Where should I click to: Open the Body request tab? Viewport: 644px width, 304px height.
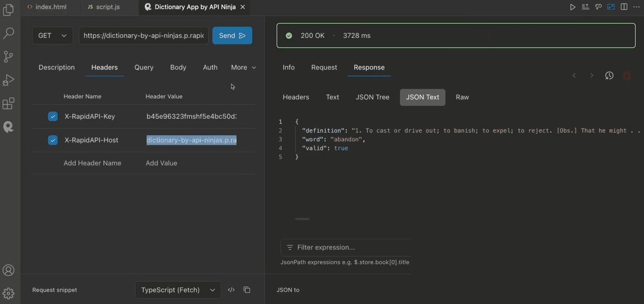point(178,68)
